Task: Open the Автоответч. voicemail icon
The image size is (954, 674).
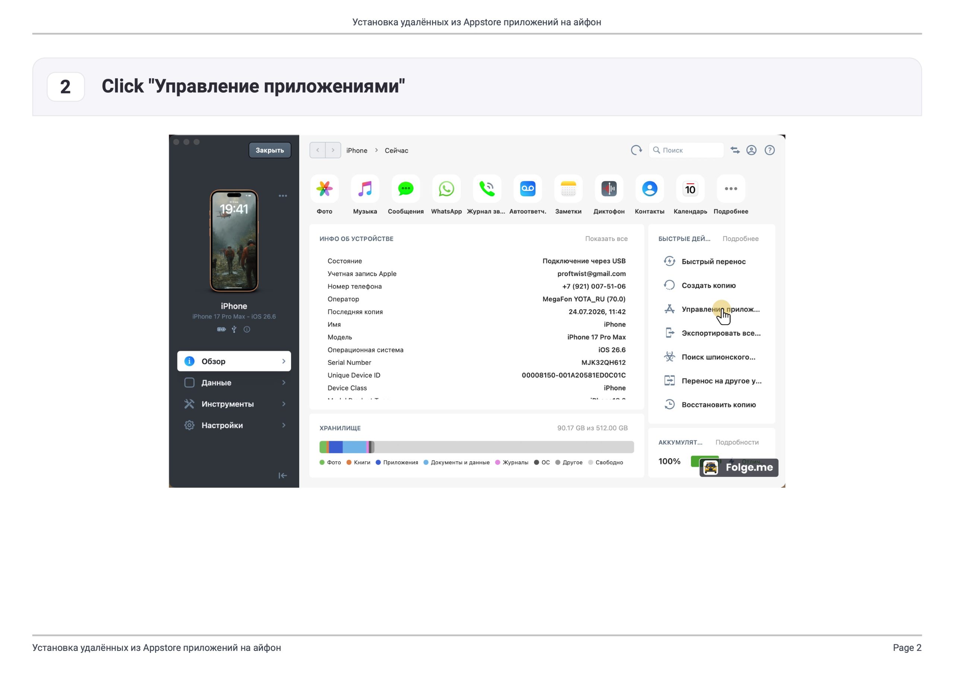Action: (x=528, y=189)
